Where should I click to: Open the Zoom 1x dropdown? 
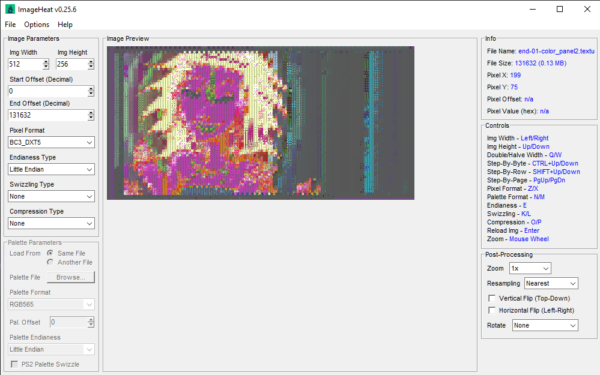pyautogui.click(x=530, y=268)
